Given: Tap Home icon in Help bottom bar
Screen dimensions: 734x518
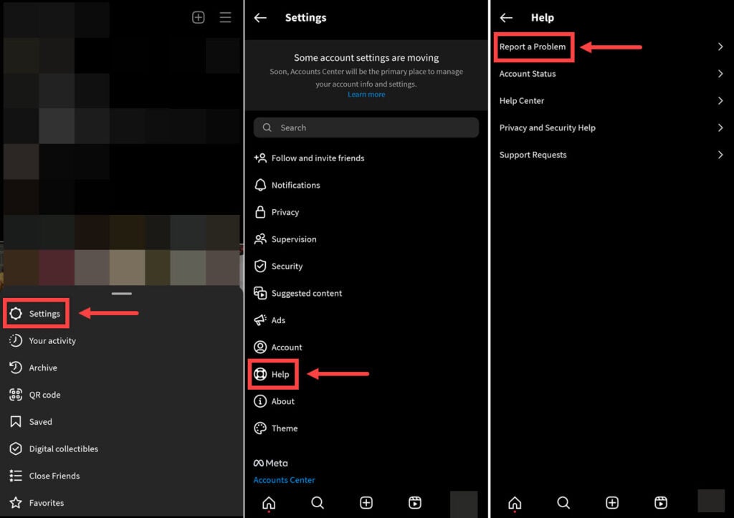Looking at the screenshot, I should 515,503.
